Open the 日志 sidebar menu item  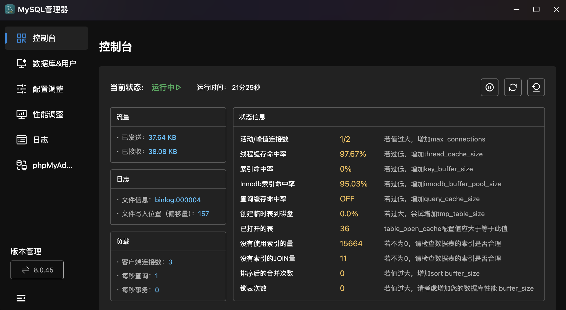coord(46,140)
